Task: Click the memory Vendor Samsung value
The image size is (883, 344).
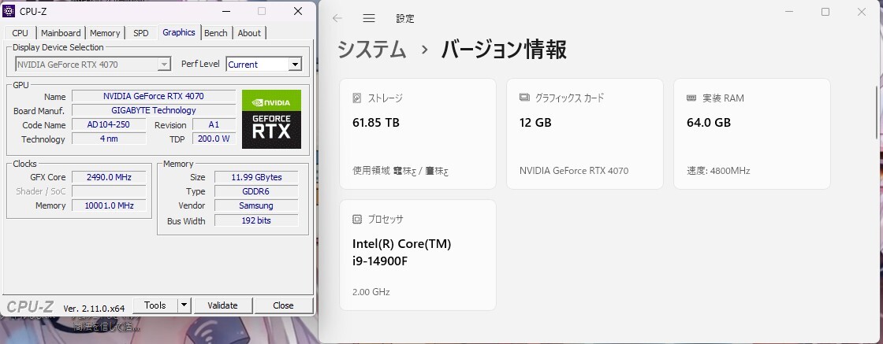Action: click(256, 205)
